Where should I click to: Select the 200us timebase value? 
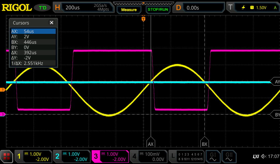coord(72,7)
